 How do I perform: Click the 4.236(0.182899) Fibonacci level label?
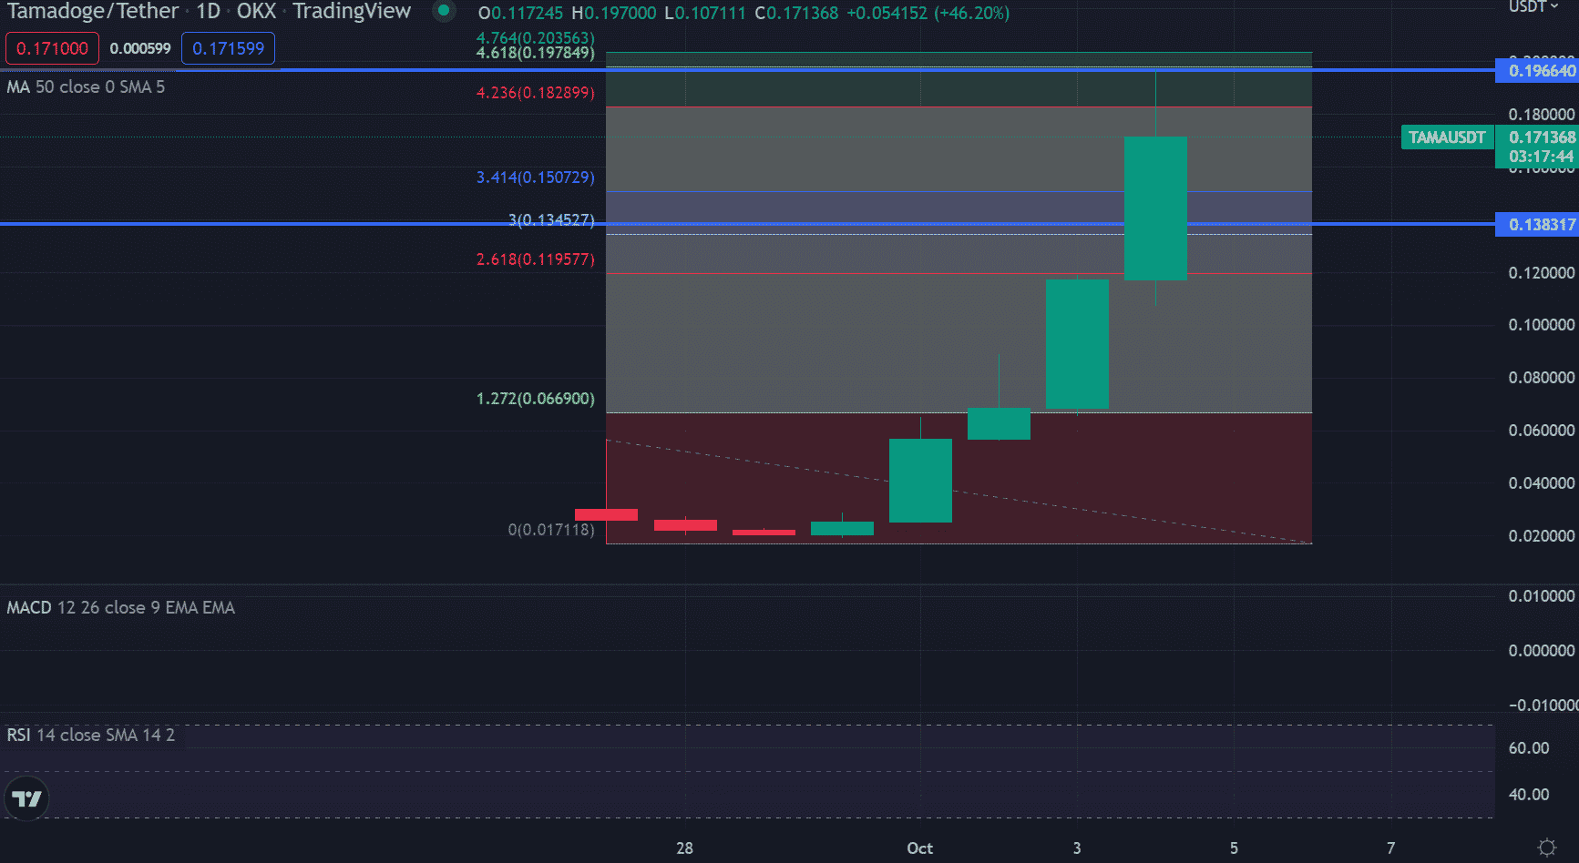535,93
